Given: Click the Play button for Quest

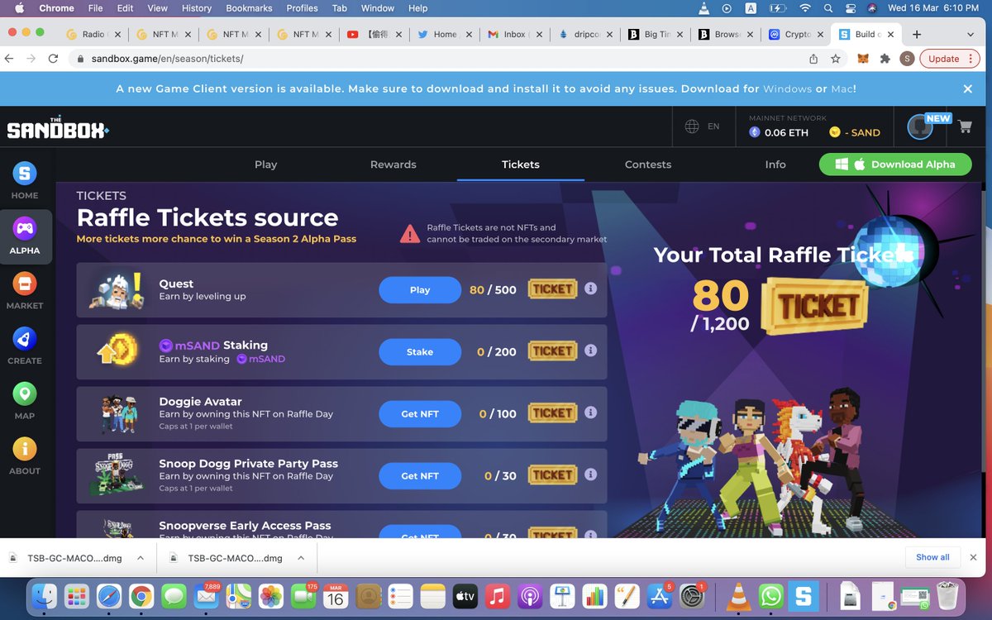Looking at the screenshot, I should 420,290.
